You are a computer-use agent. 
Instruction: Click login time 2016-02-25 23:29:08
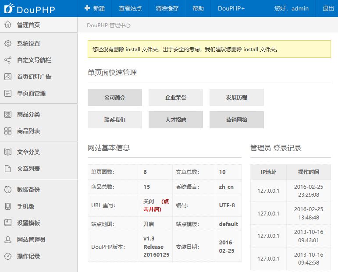[x=309, y=191]
